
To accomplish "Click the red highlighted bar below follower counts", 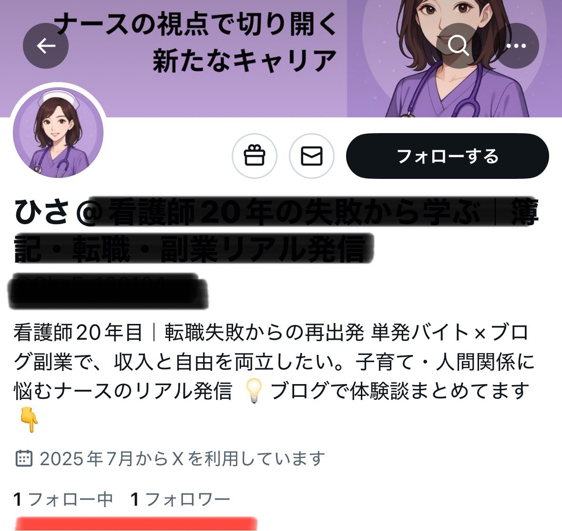I will 136,524.
